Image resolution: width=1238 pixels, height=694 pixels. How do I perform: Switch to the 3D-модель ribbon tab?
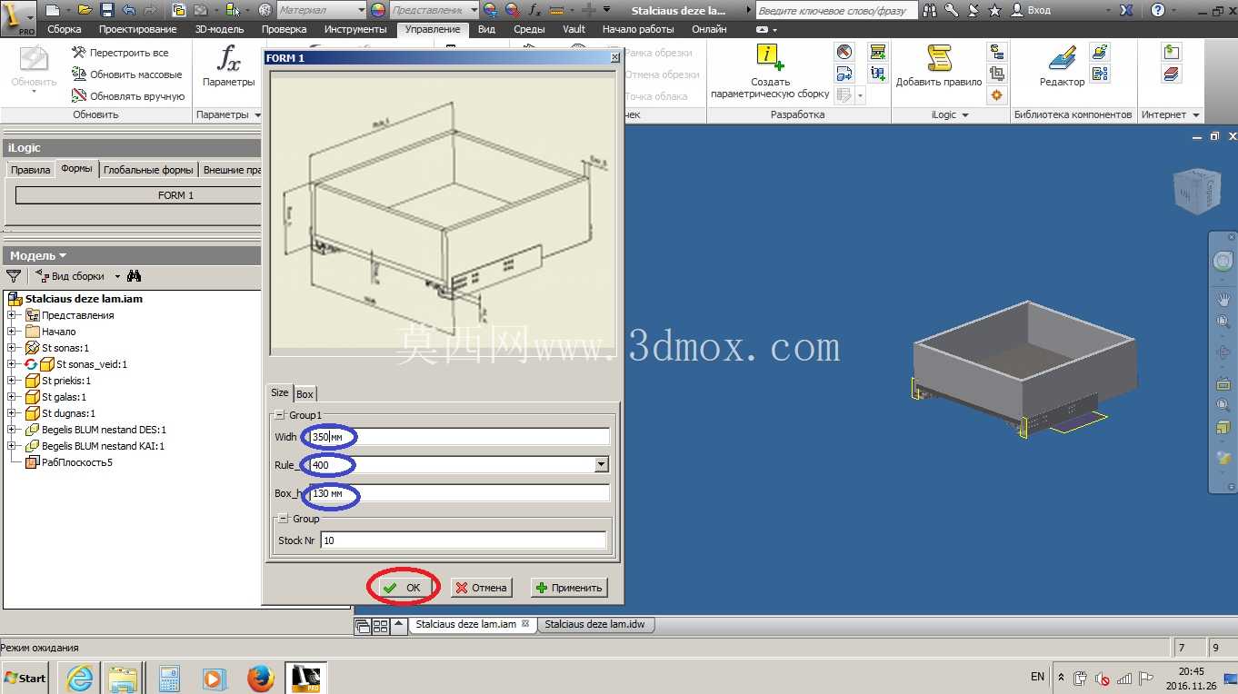[220, 29]
